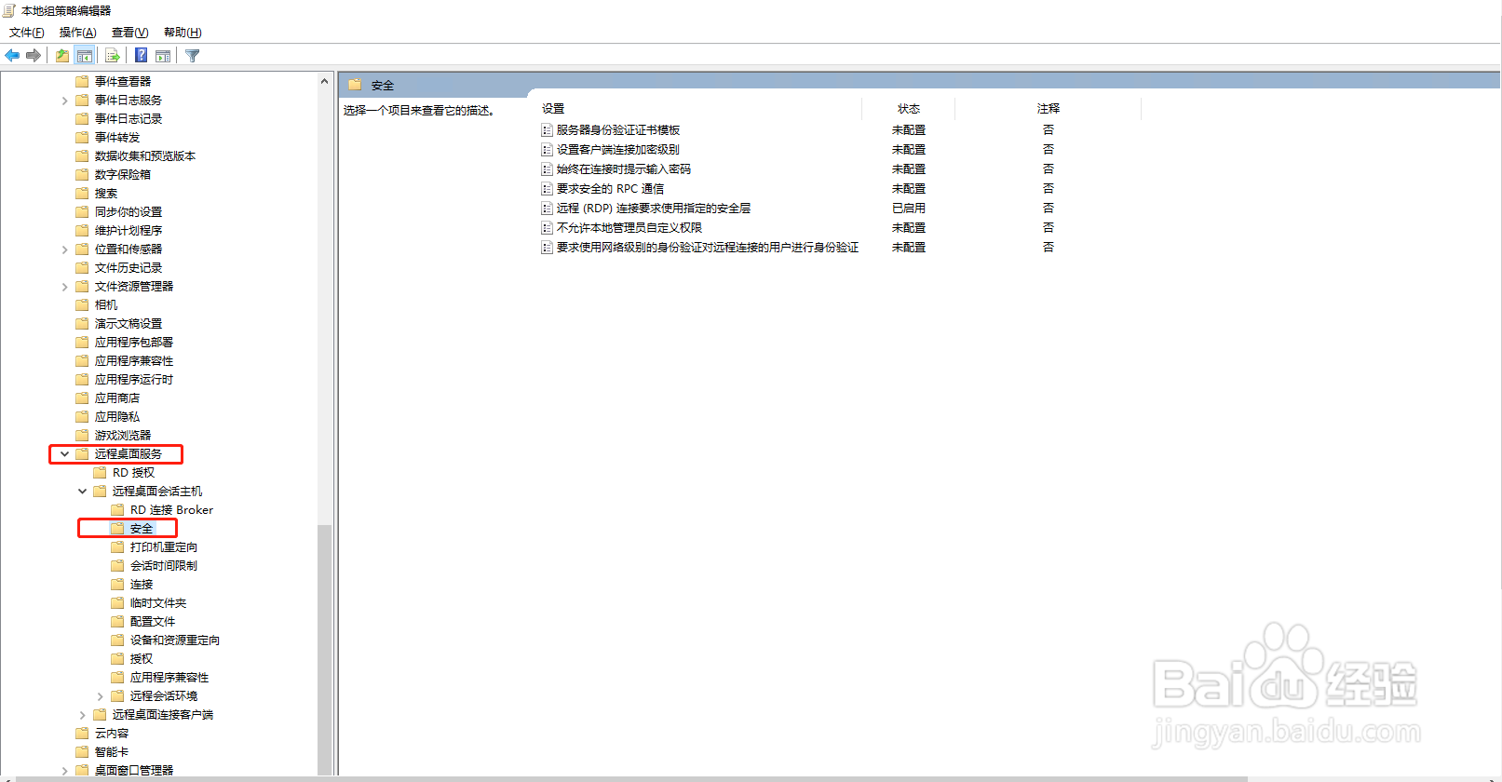The image size is (1502, 782).
Task: Select the 授权 tree folder
Action: (142, 659)
